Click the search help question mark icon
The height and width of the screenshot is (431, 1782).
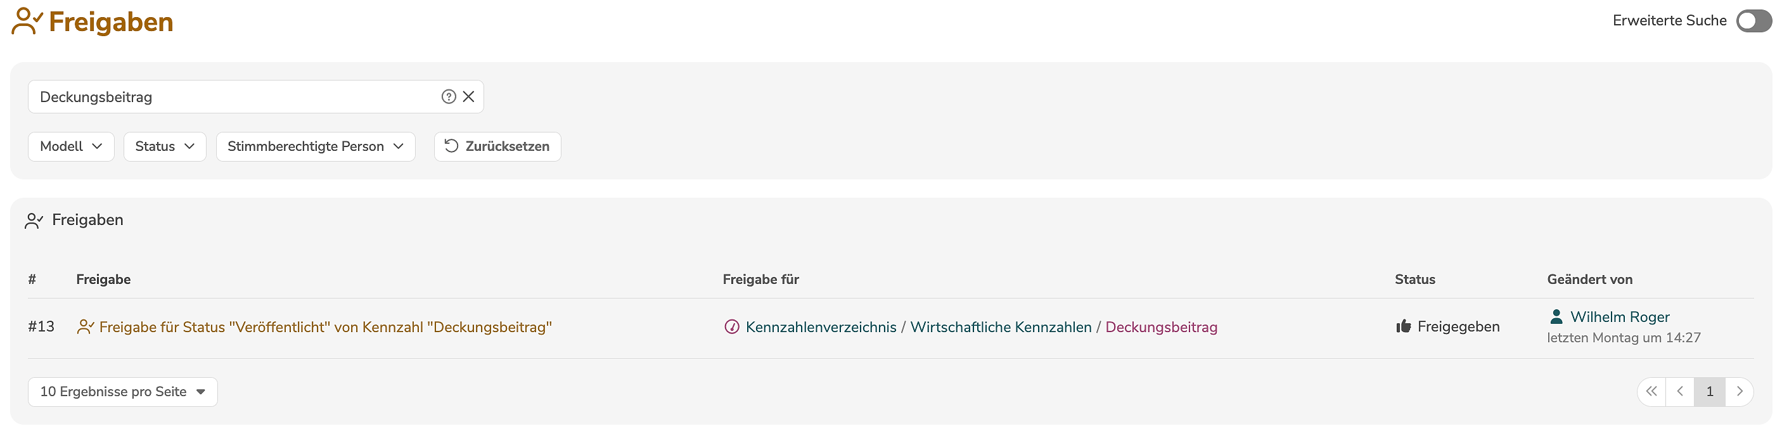448,97
